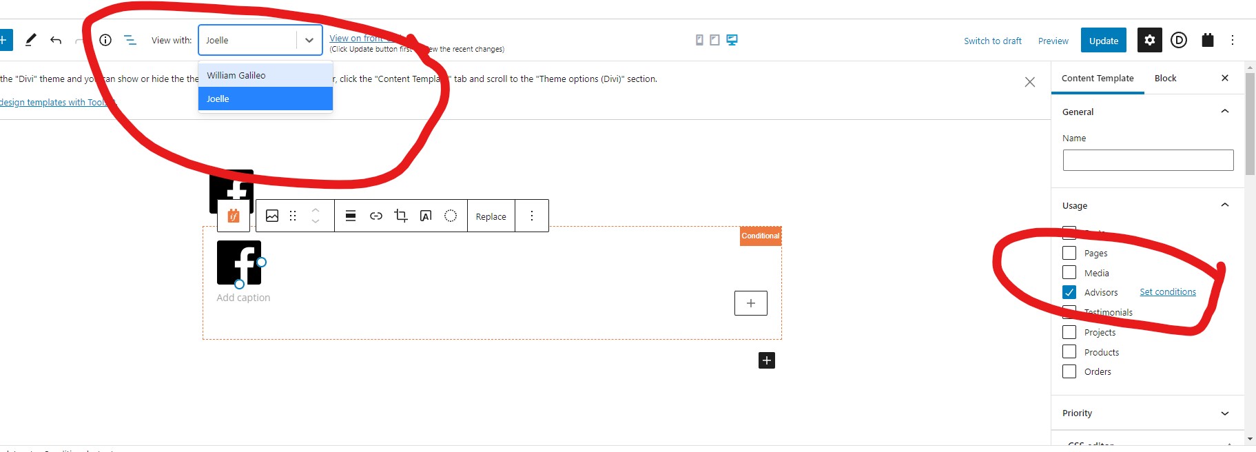Check the Orders checkbox
This screenshot has width=1256, height=452.
pyautogui.click(x=1069, y=371)
